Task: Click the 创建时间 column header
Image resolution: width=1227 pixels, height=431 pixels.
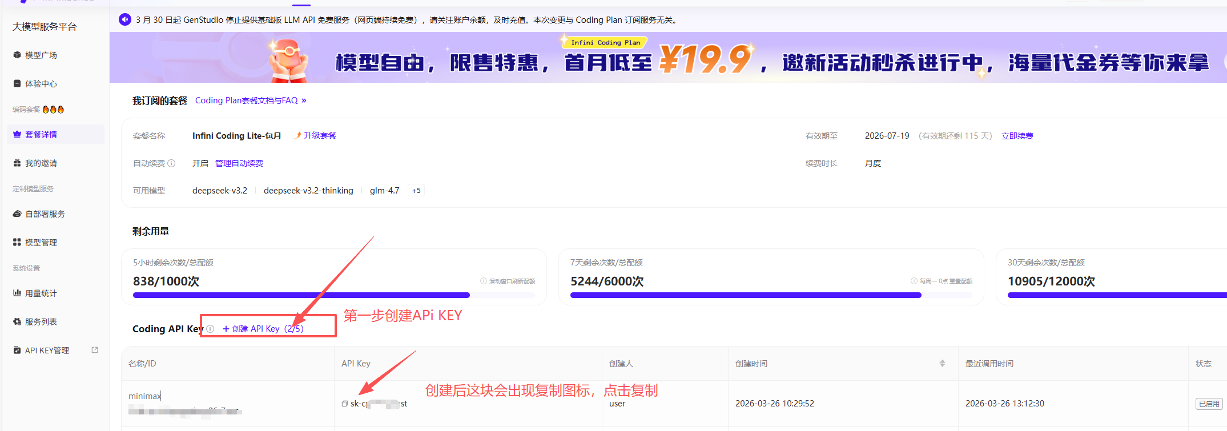Action: [751, 364]
